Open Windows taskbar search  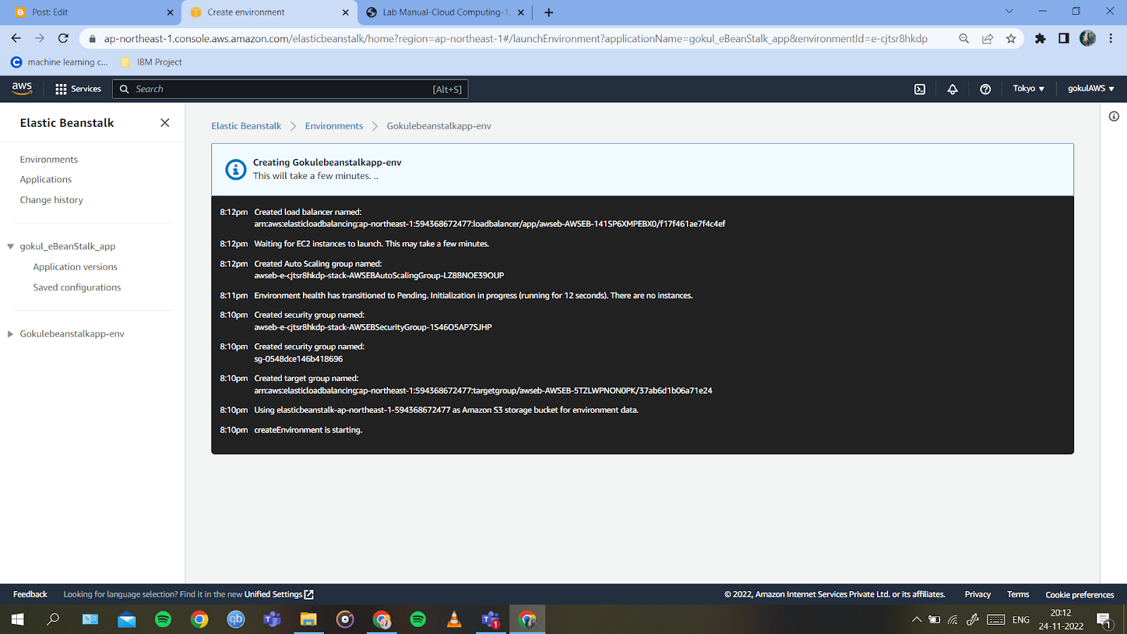pyautogui.click(x=54, y=619)
